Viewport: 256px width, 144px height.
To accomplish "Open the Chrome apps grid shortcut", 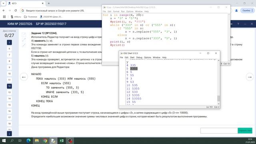I will (4, 17).
